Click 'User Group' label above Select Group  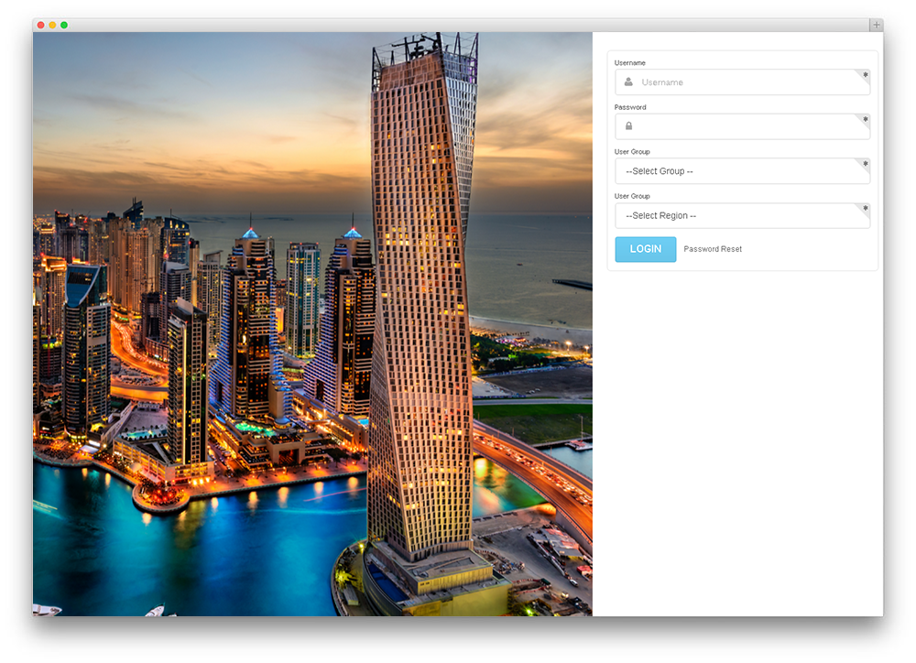point(632,152)
